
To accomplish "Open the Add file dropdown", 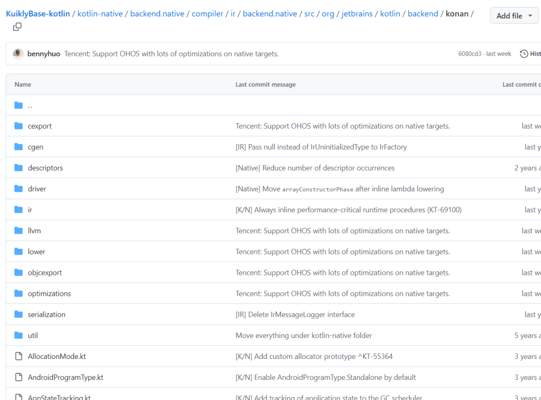I will 514,16.
